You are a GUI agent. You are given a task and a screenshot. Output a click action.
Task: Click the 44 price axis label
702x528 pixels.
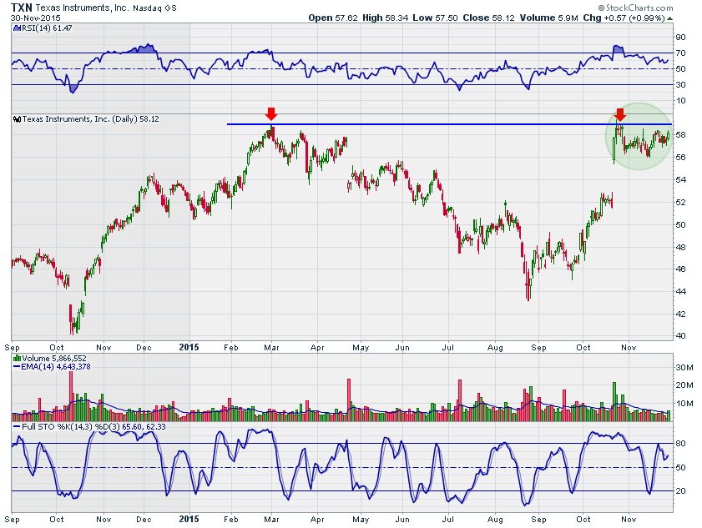(680, 291)
